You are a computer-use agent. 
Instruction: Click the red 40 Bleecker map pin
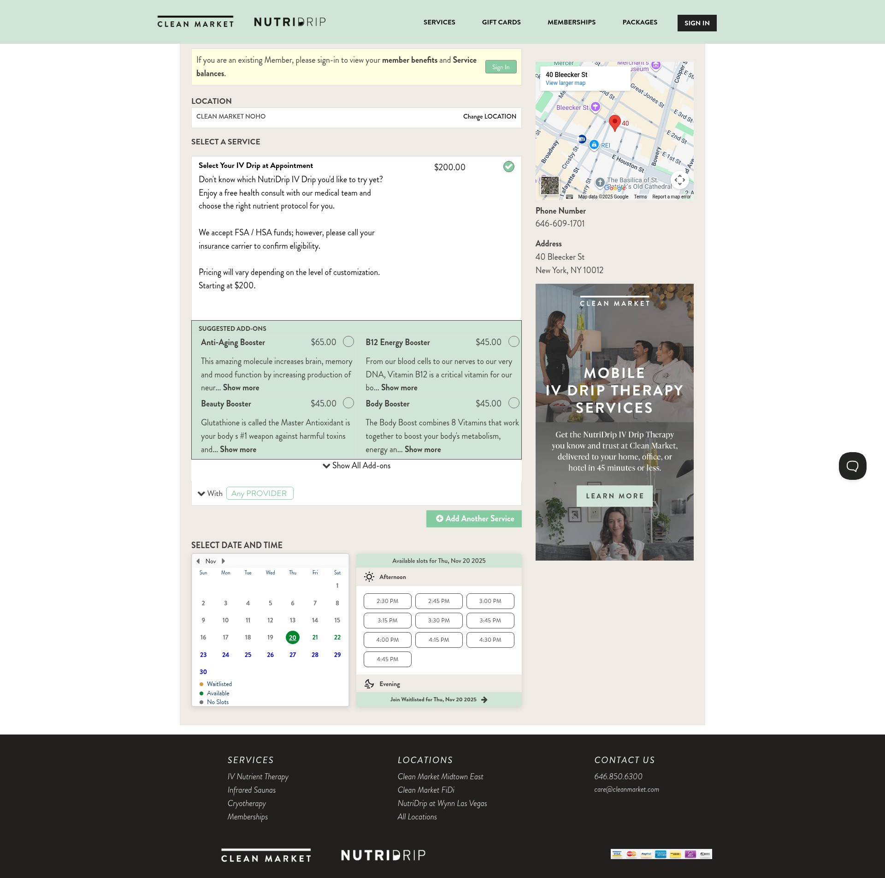tap(614, 123)
